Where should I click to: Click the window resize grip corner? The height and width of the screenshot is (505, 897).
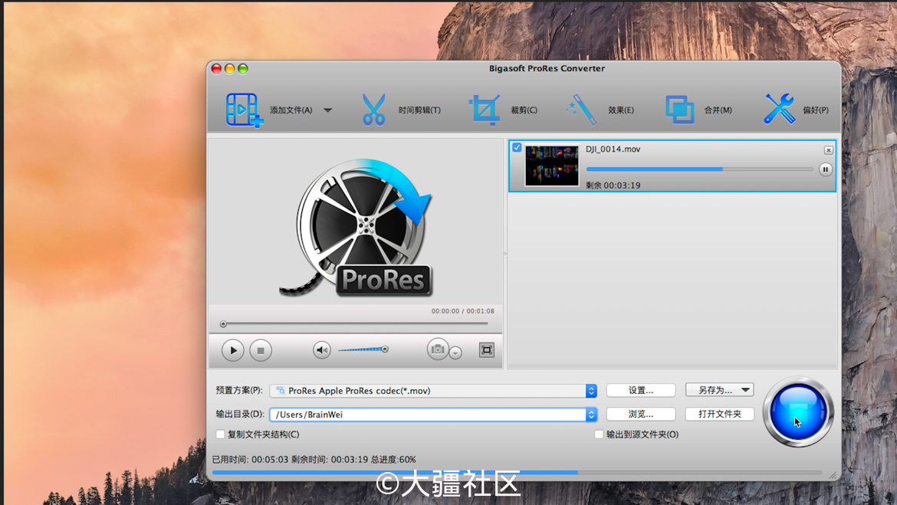coord(833,475)
